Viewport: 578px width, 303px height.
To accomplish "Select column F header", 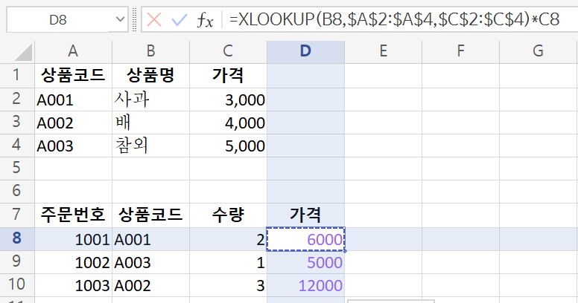I will 460,51.
